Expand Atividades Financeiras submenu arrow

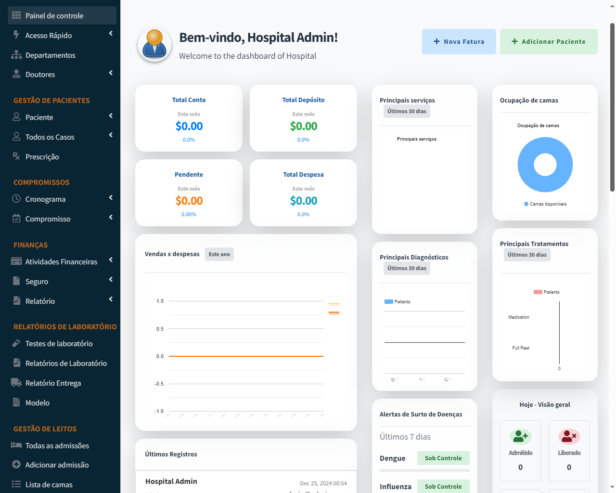coord(111,260)
